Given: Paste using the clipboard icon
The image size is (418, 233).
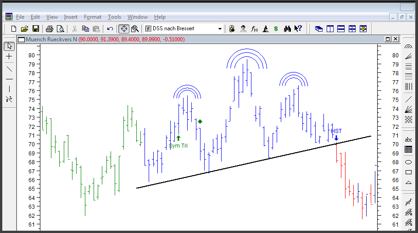Looking at the screenshot, I should (x=96, y=29).
